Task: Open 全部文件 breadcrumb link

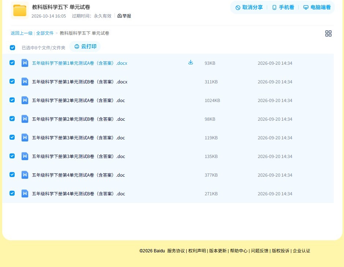Action: click(45, 33)
